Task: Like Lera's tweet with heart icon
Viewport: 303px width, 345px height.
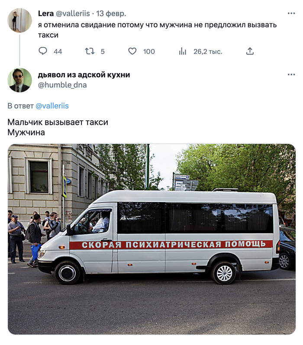Action: 132,51
